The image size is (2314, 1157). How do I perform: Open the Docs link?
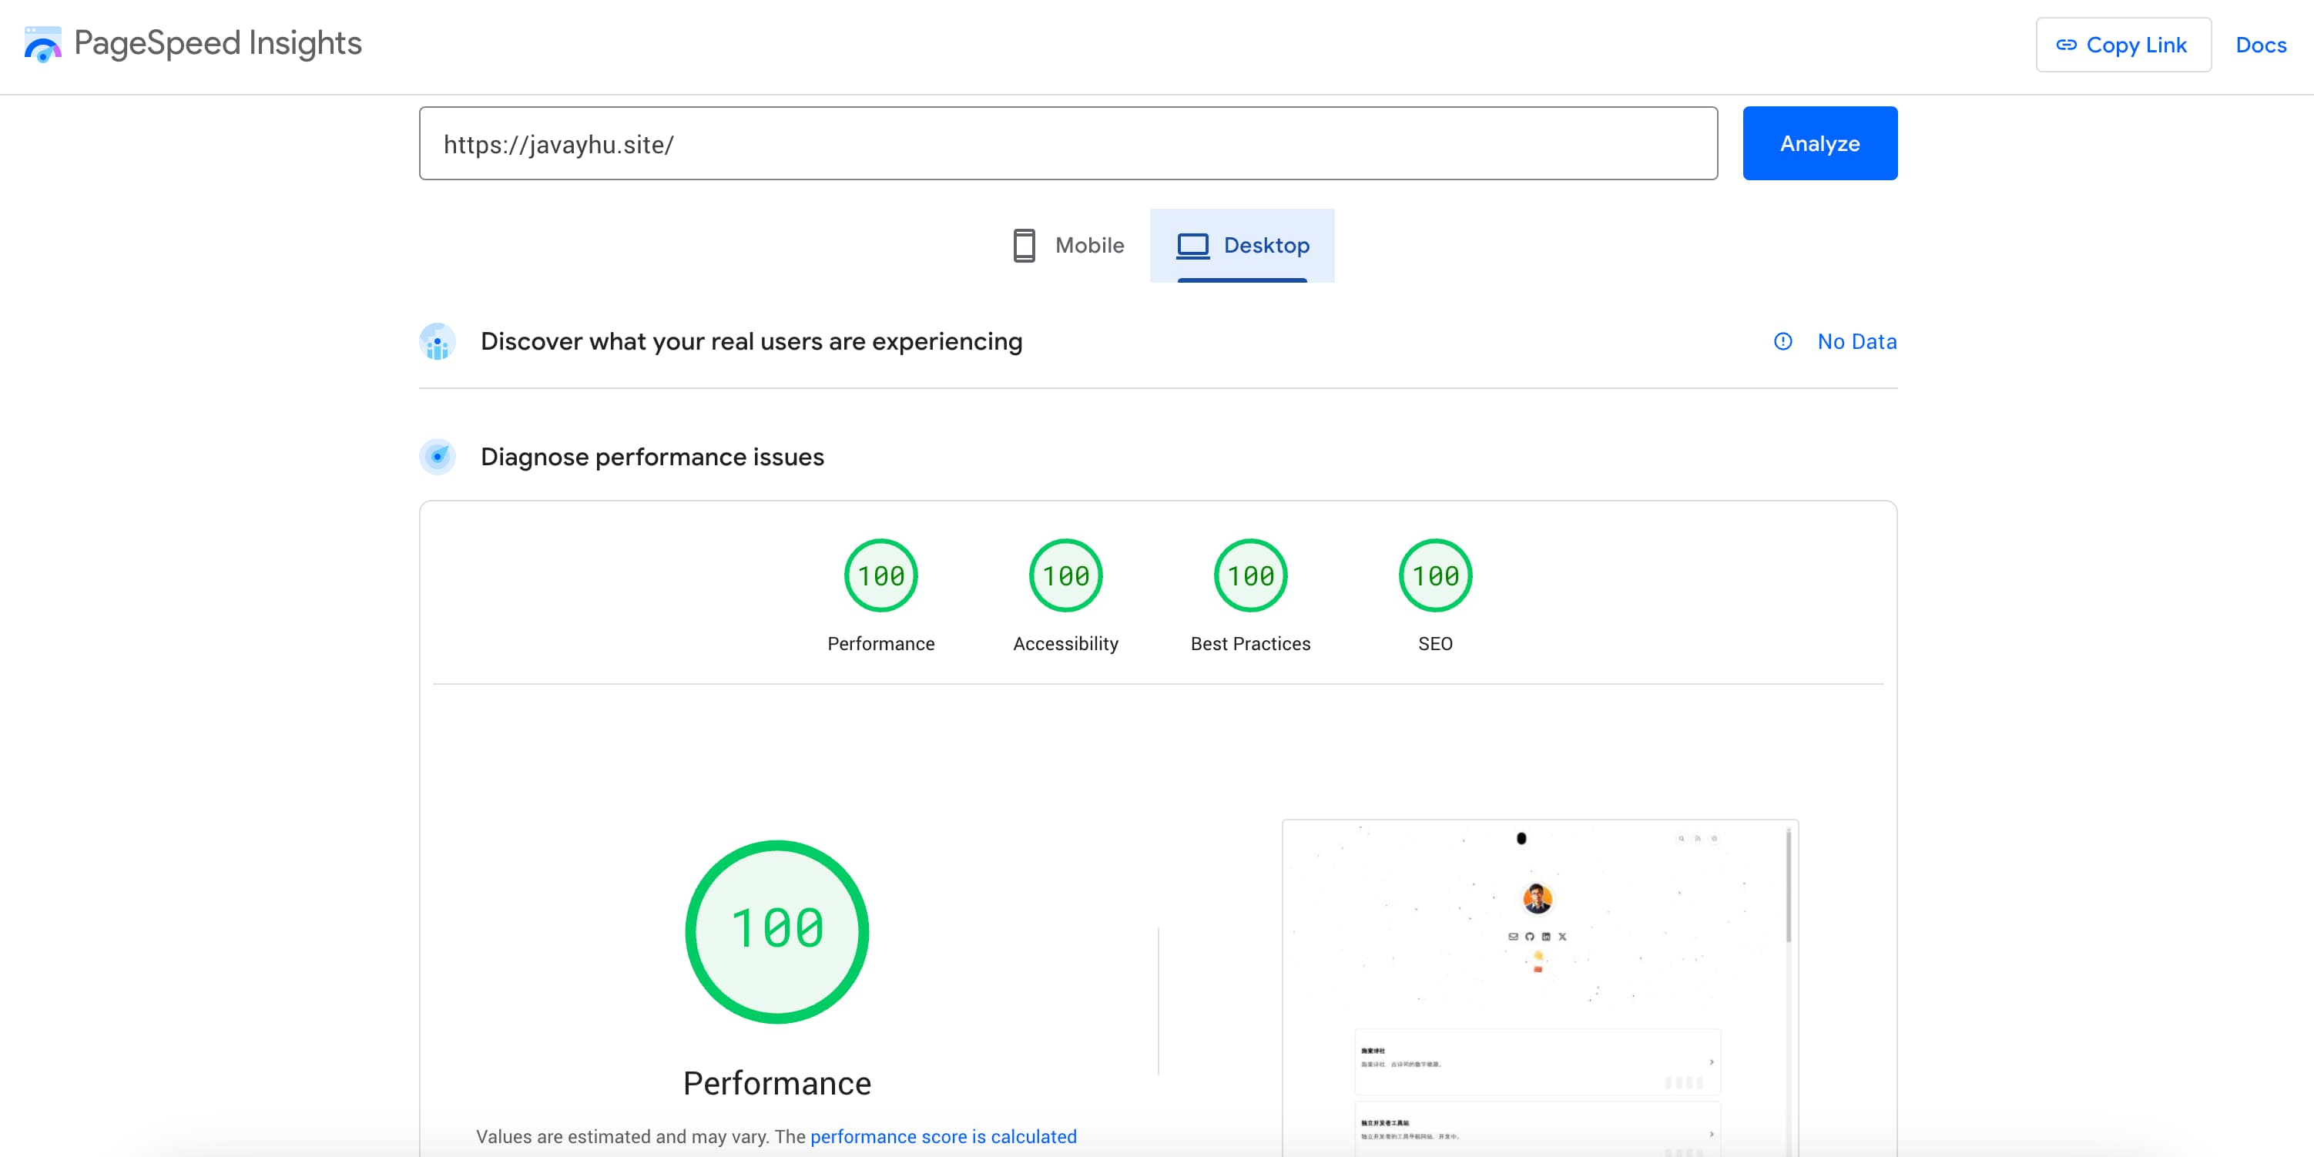tap(2260, 45)
